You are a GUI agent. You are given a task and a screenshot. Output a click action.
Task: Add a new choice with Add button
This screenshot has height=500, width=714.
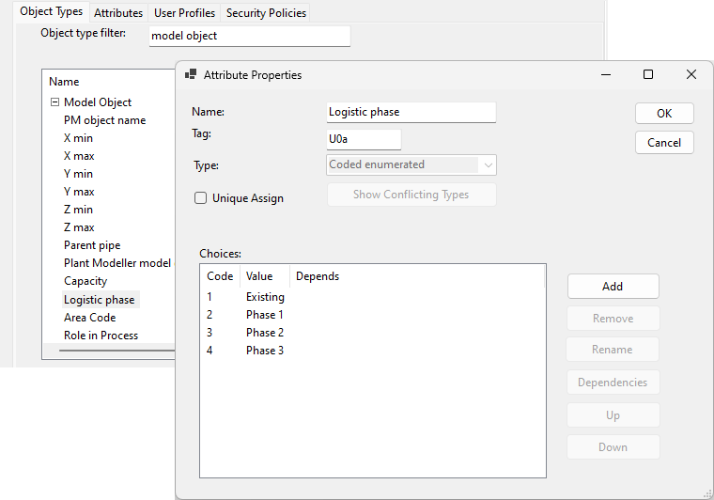pyautogui.click(x=613, y=287)
